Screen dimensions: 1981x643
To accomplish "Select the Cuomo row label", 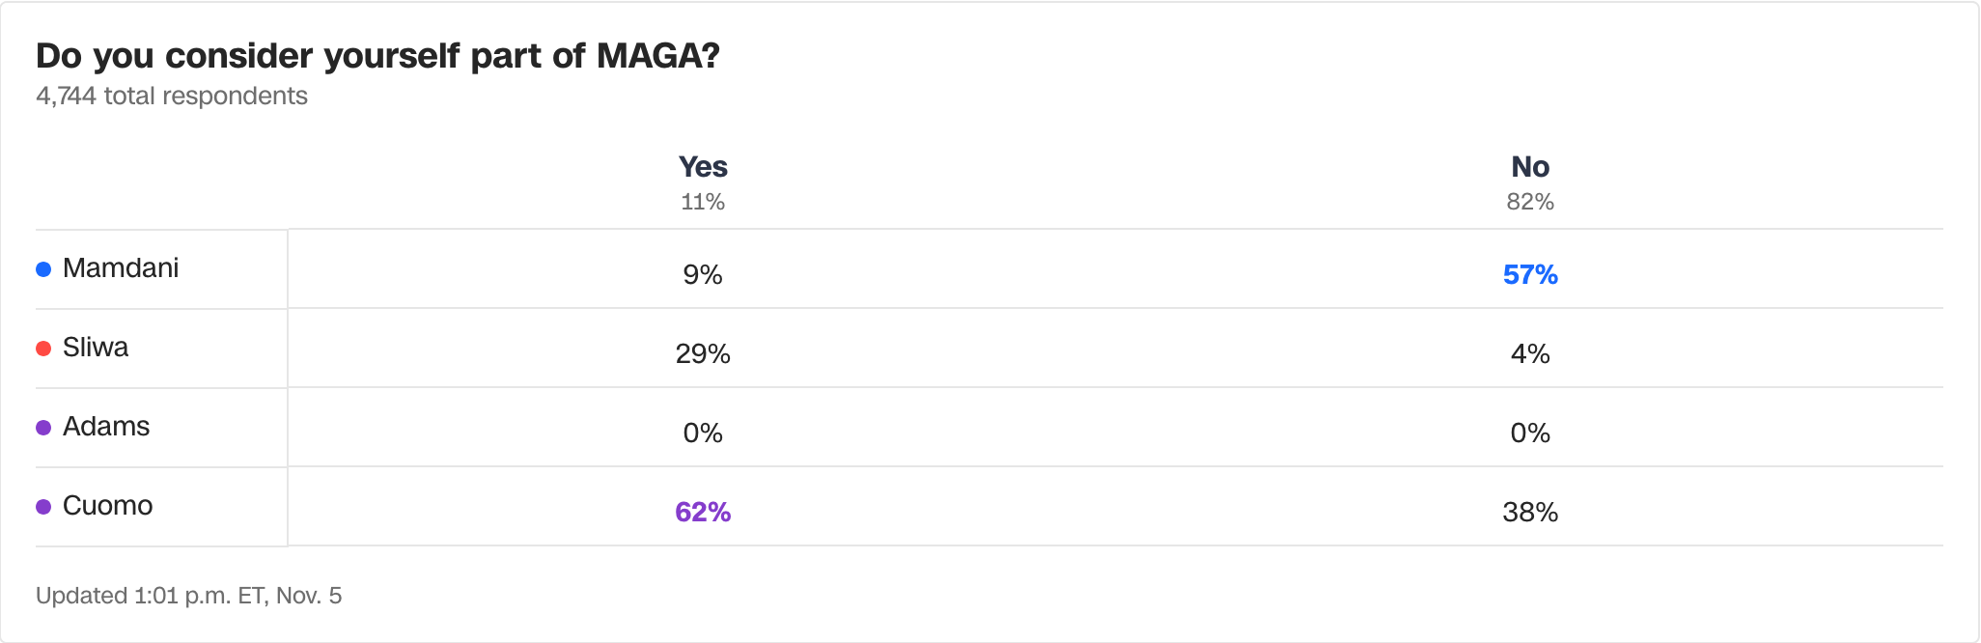I will click(107, 506).
